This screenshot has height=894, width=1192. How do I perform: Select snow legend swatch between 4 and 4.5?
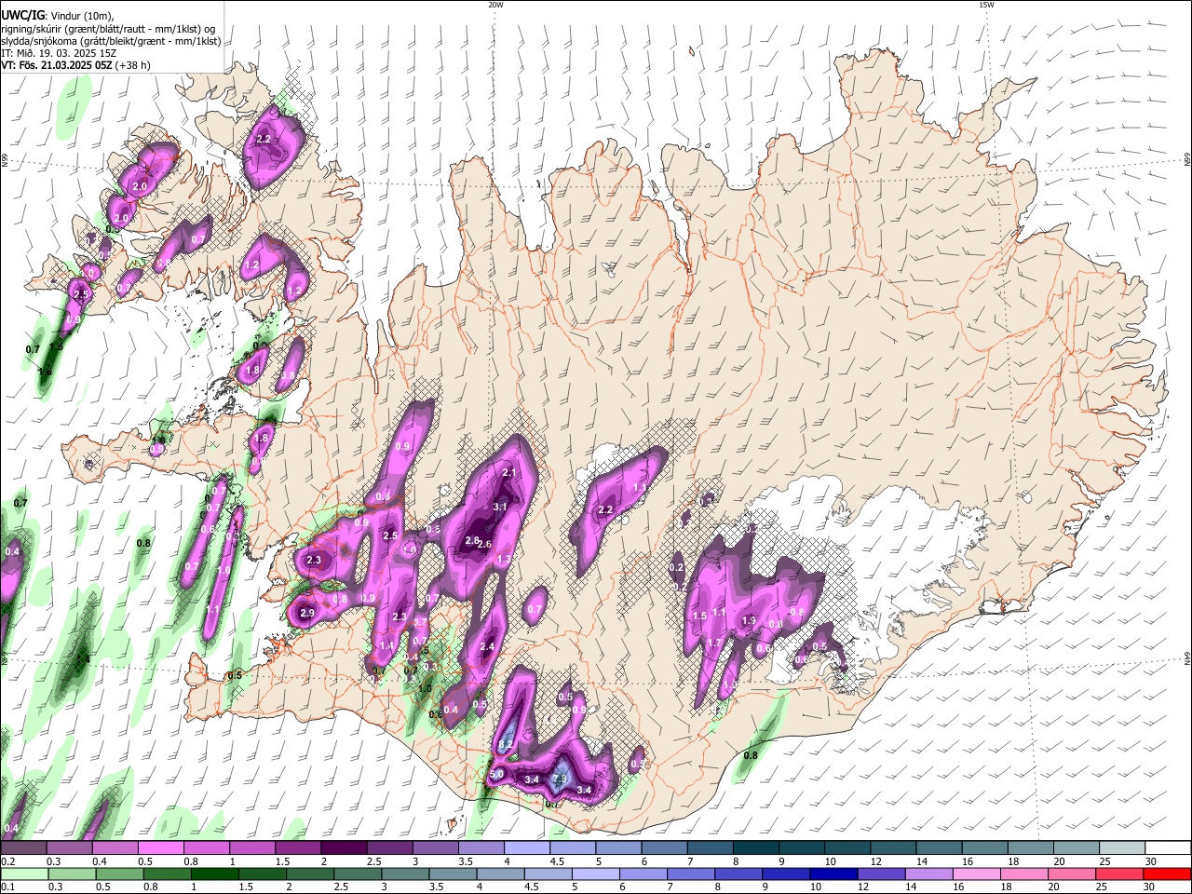[525, 848]
